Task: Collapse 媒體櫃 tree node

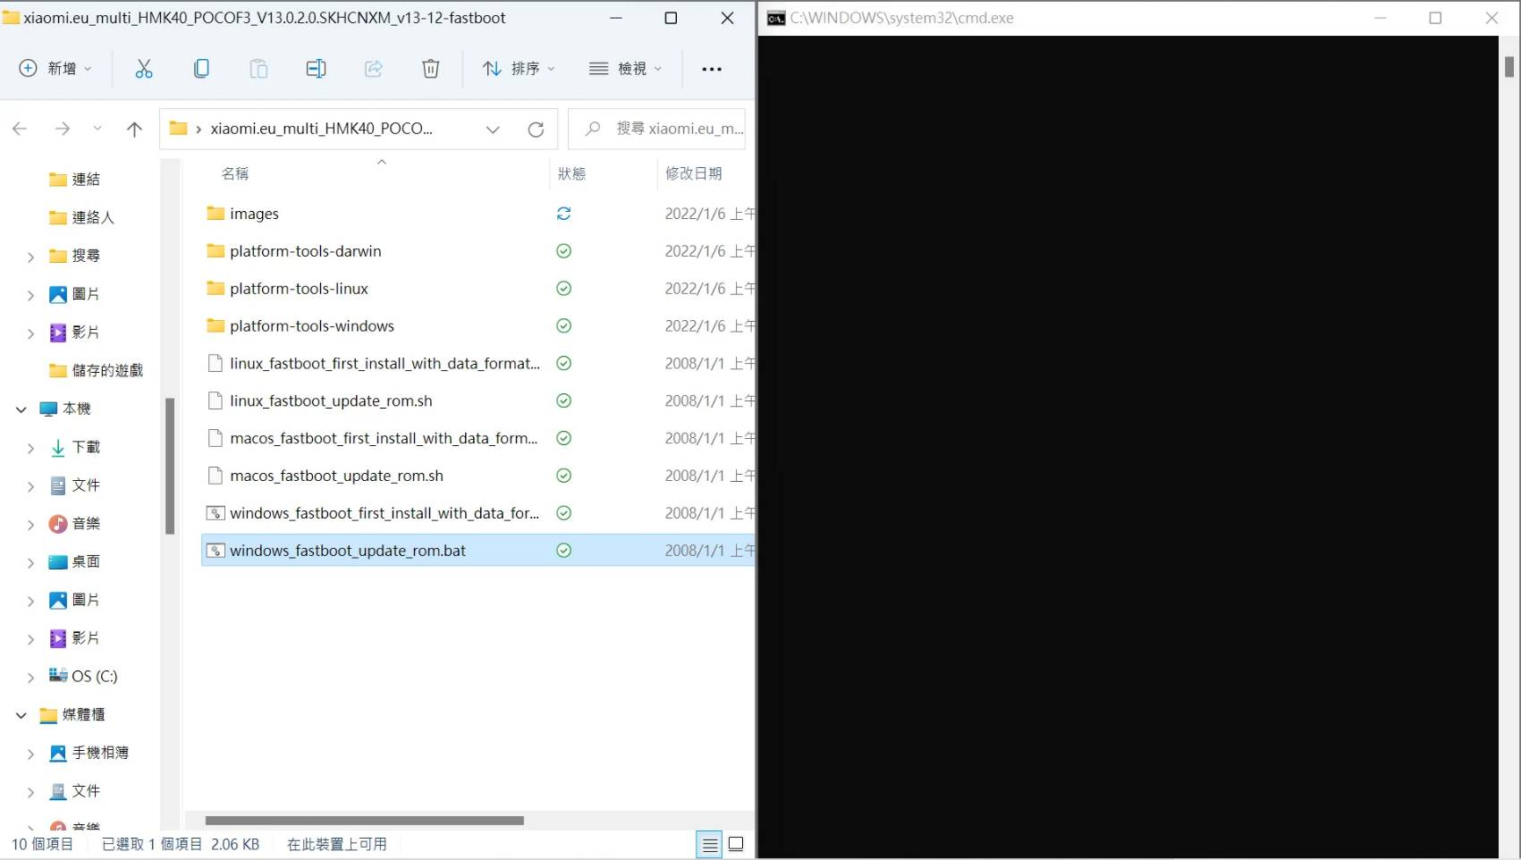Action: pos(21,715)
